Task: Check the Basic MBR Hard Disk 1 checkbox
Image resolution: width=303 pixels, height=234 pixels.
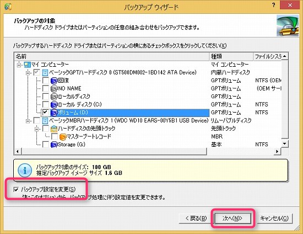Action: 36,120
